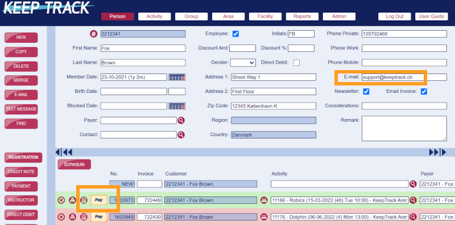455x225 pixels.
Task: Open notes icon for registration 1603973
Action: coord(84,200)
